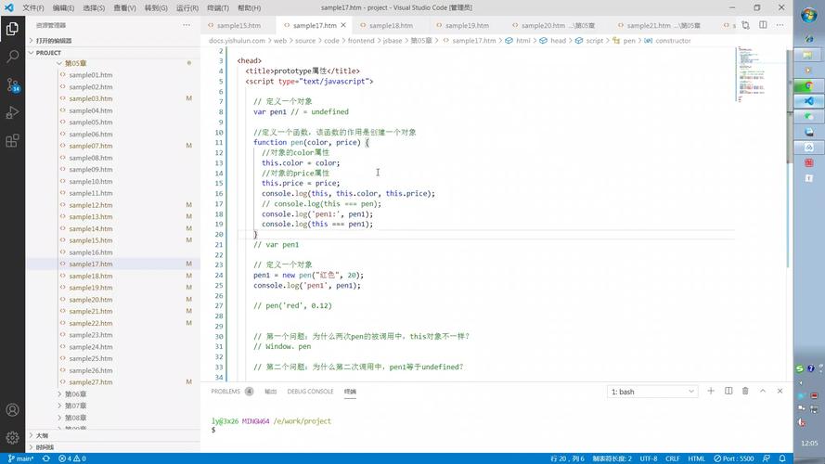Close the terminal panel
Viewport: 825px width, 464px height.
(780, 391)
